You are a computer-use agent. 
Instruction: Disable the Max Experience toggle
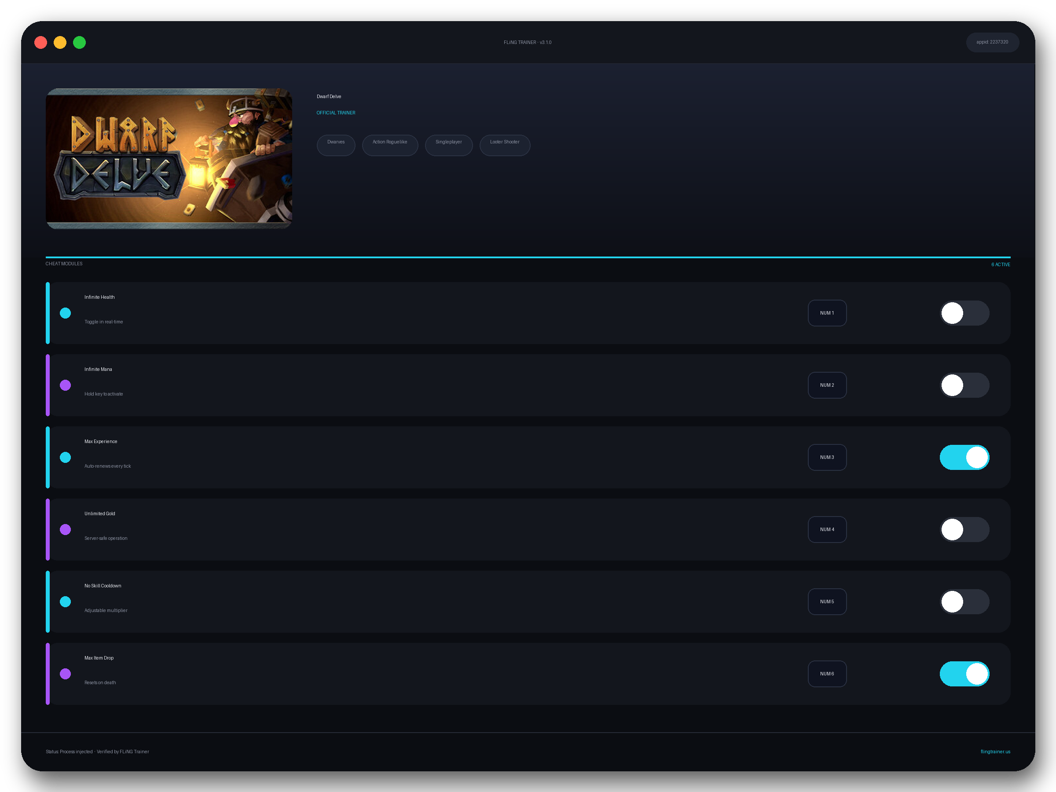pos(964,457)
